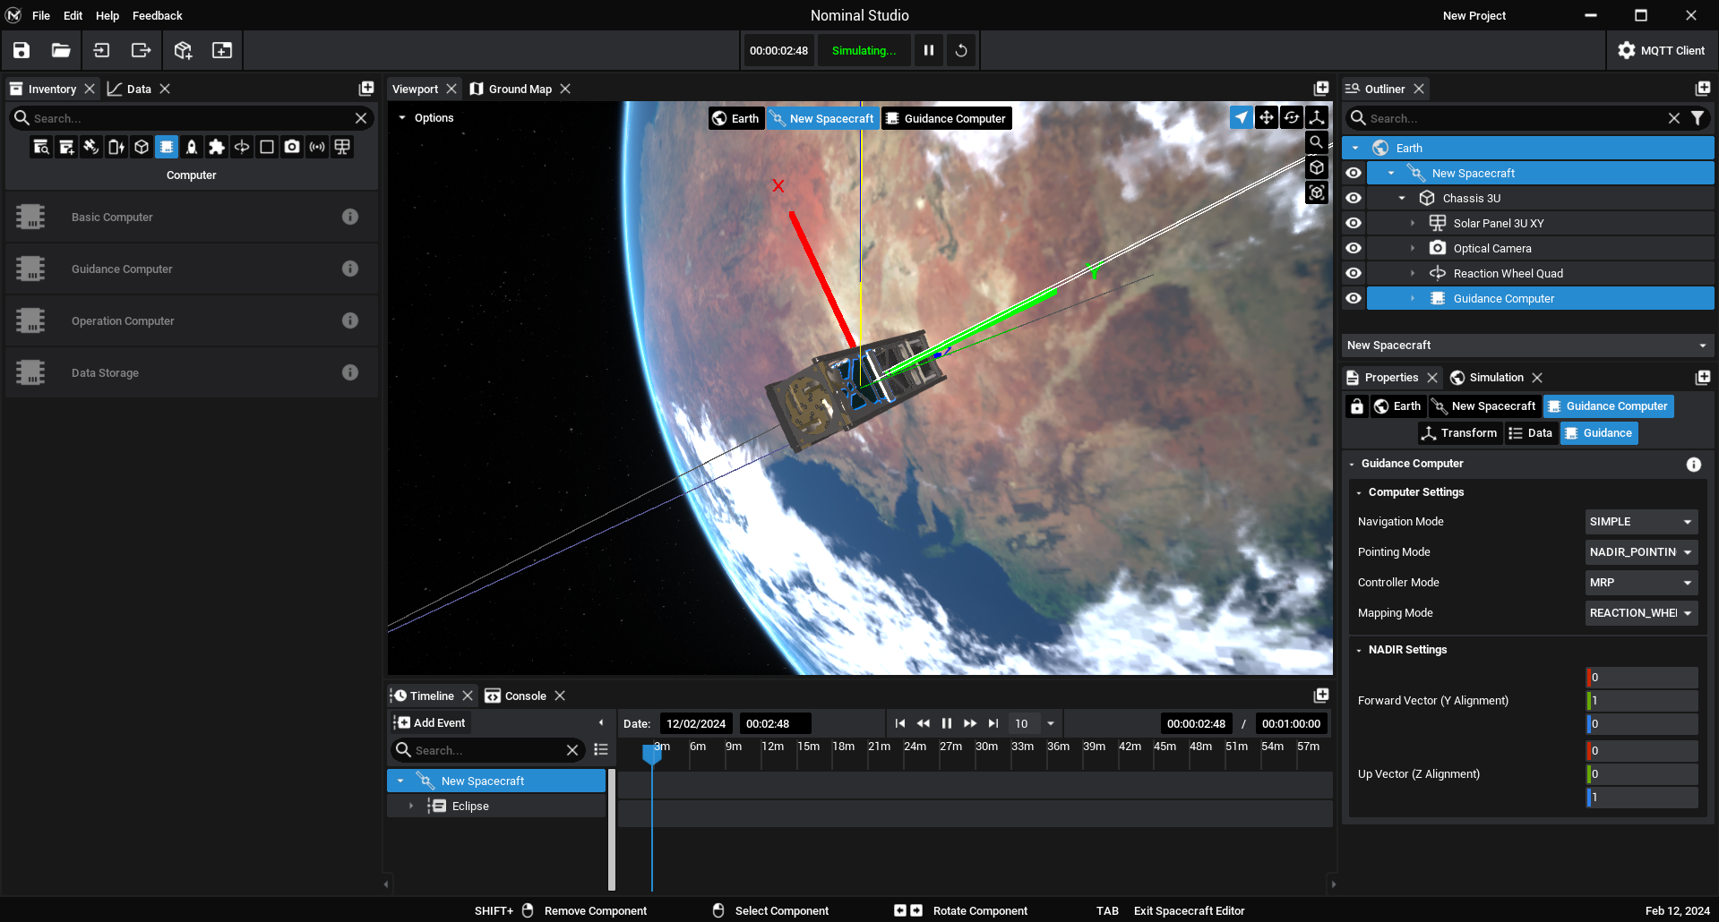Viewport: 1719px width, 922px height.
Task: Select Operation Computer in the Inventory
Action: coord(192,320)
